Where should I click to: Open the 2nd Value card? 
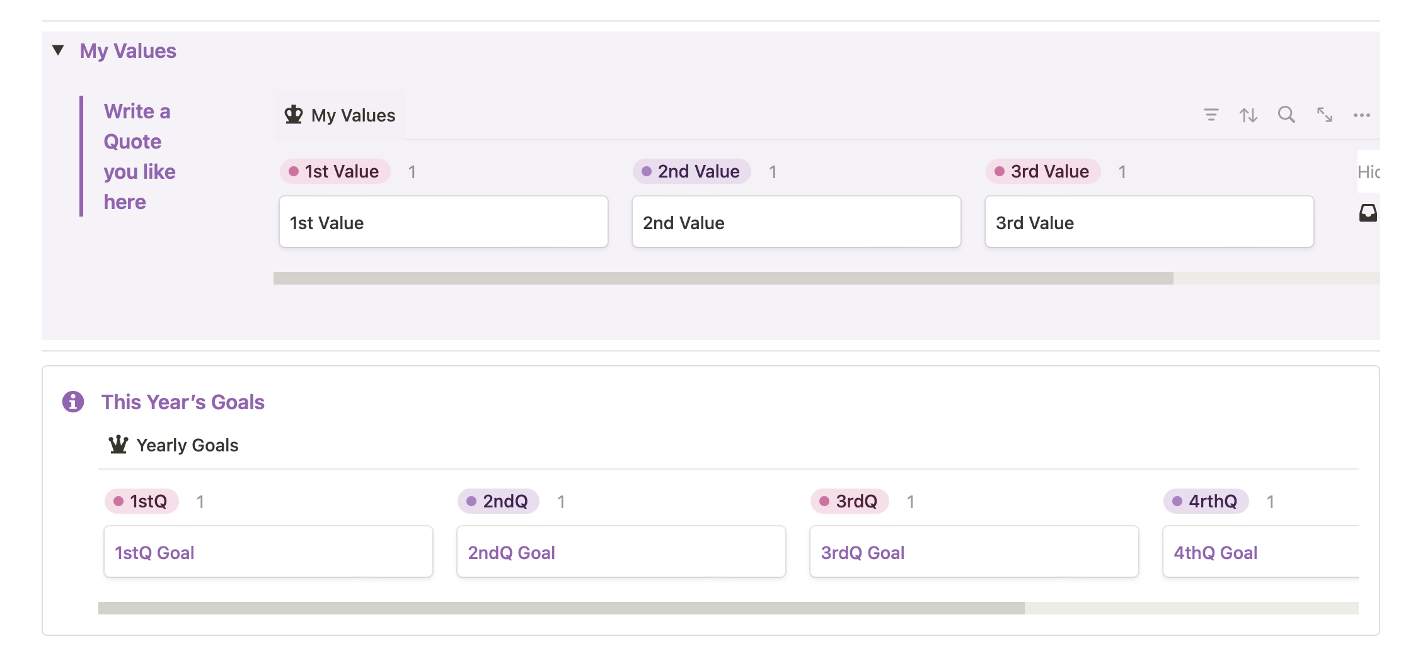click(x=796, y=222)
